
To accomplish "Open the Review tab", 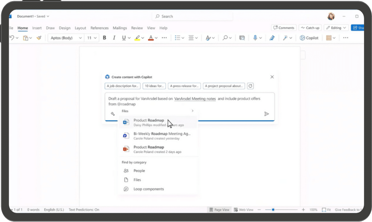I will (137, 28).
